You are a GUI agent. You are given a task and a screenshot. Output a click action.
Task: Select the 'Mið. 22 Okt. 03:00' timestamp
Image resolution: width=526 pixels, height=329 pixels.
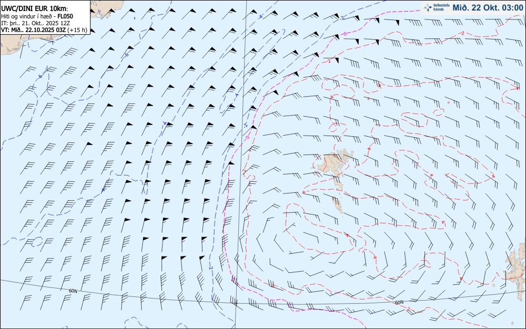point(488,7)
